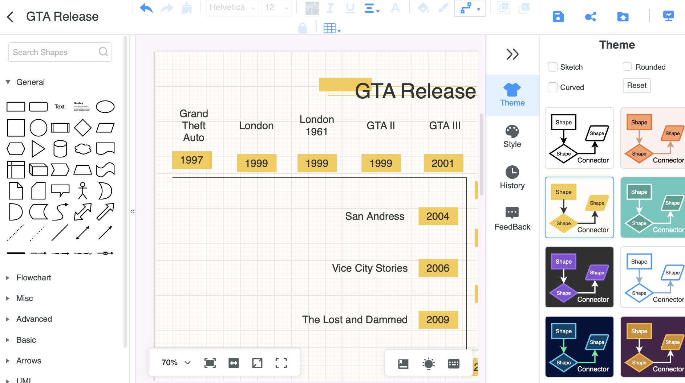Toggle the light/dark mode sun icon
This screenshot has height=383, width=685.
(429, 364)
